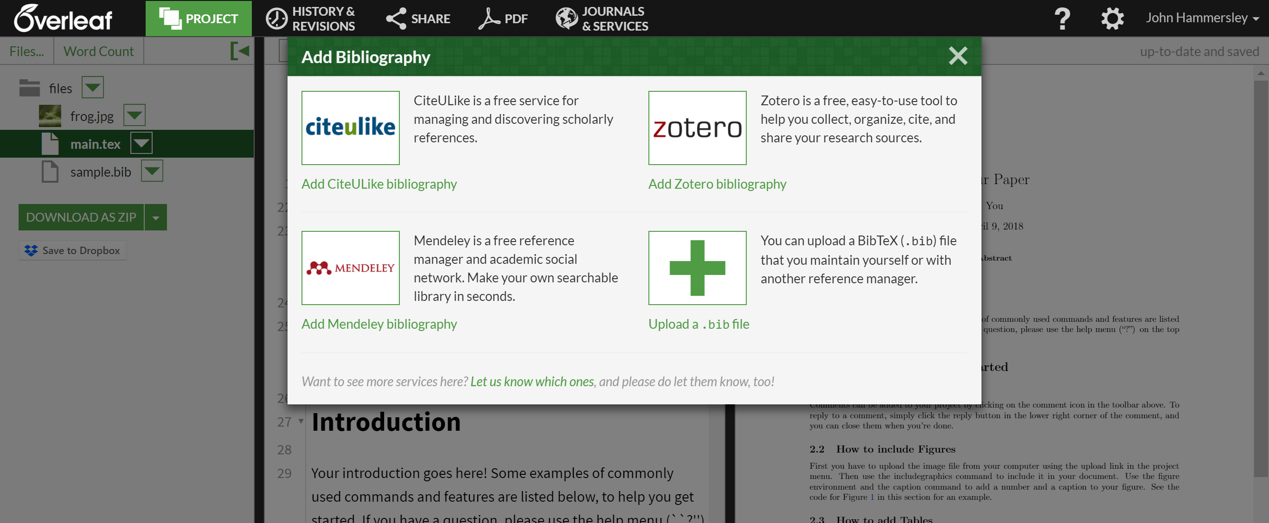Click the Zotero logo icon

tap(697, 128)
